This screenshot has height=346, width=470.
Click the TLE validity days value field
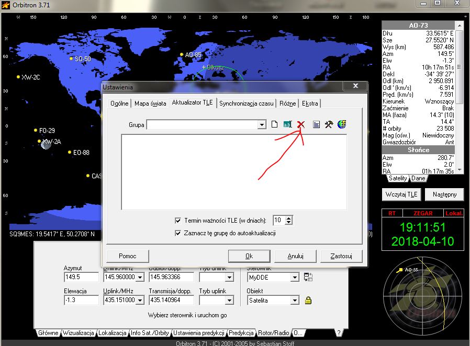[x=279, y=220]
